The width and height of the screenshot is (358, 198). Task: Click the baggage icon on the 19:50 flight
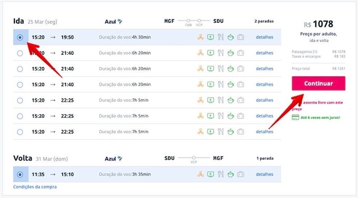[x=240, y=37]
